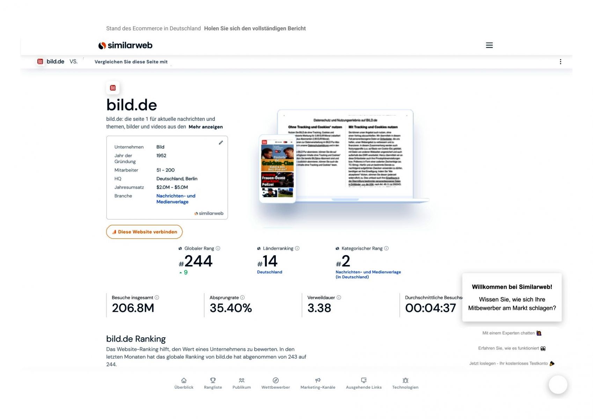The height and width of the screenshot is (419, 593).
Task: Click similarweb watermark link in info card
Action: click(x=209, y=213)
